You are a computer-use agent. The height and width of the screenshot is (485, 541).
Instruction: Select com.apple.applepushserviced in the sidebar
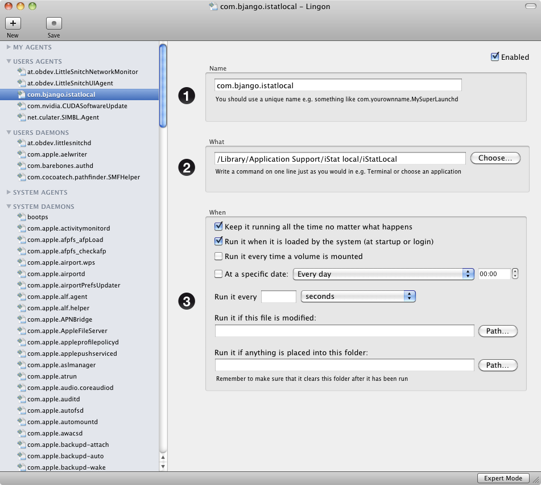[x=79, y=354]
